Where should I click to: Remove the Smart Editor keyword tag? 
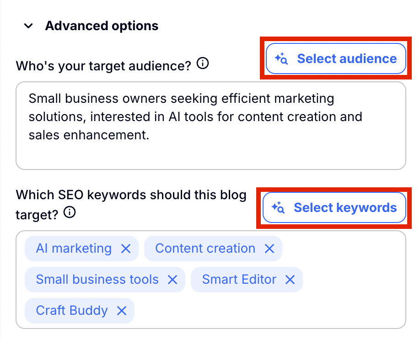tap(290, 280)
